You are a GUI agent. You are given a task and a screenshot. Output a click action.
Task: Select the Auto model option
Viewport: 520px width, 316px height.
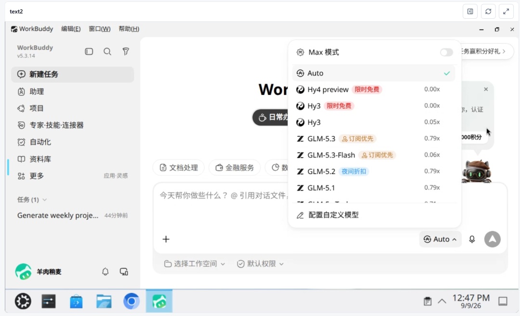coord(374,73)
